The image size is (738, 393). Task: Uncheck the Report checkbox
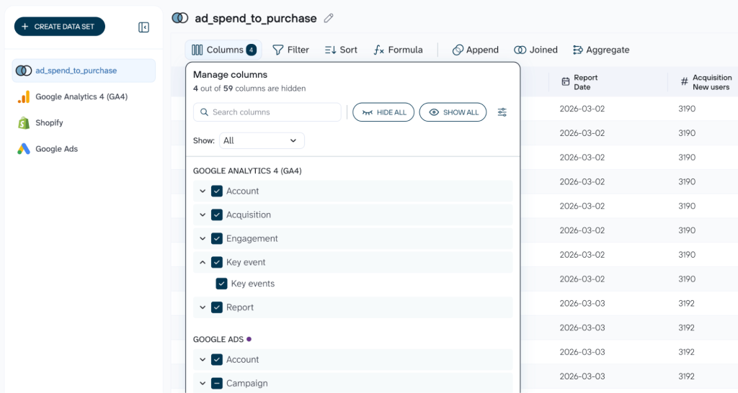click(x=217, y=307)
